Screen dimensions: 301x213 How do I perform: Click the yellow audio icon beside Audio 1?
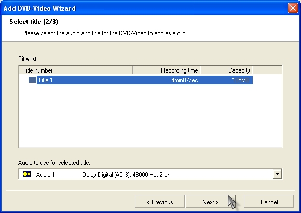point(26,174)
